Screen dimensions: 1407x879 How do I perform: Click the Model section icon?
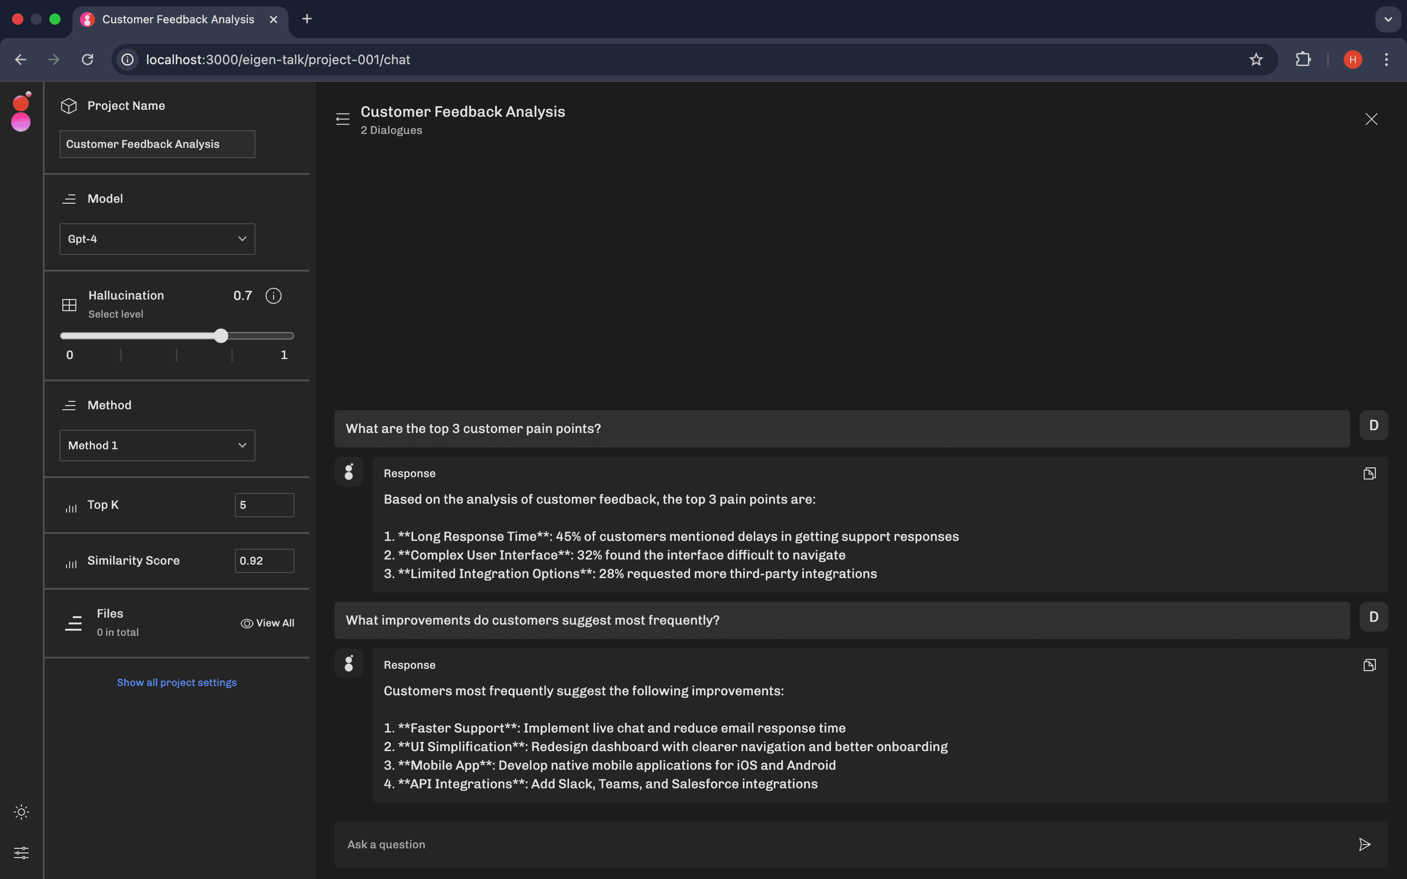(x=69, y=199)
